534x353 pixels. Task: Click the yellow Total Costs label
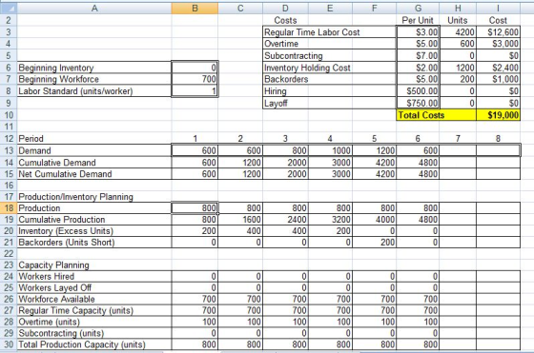[x=437, y=115]
